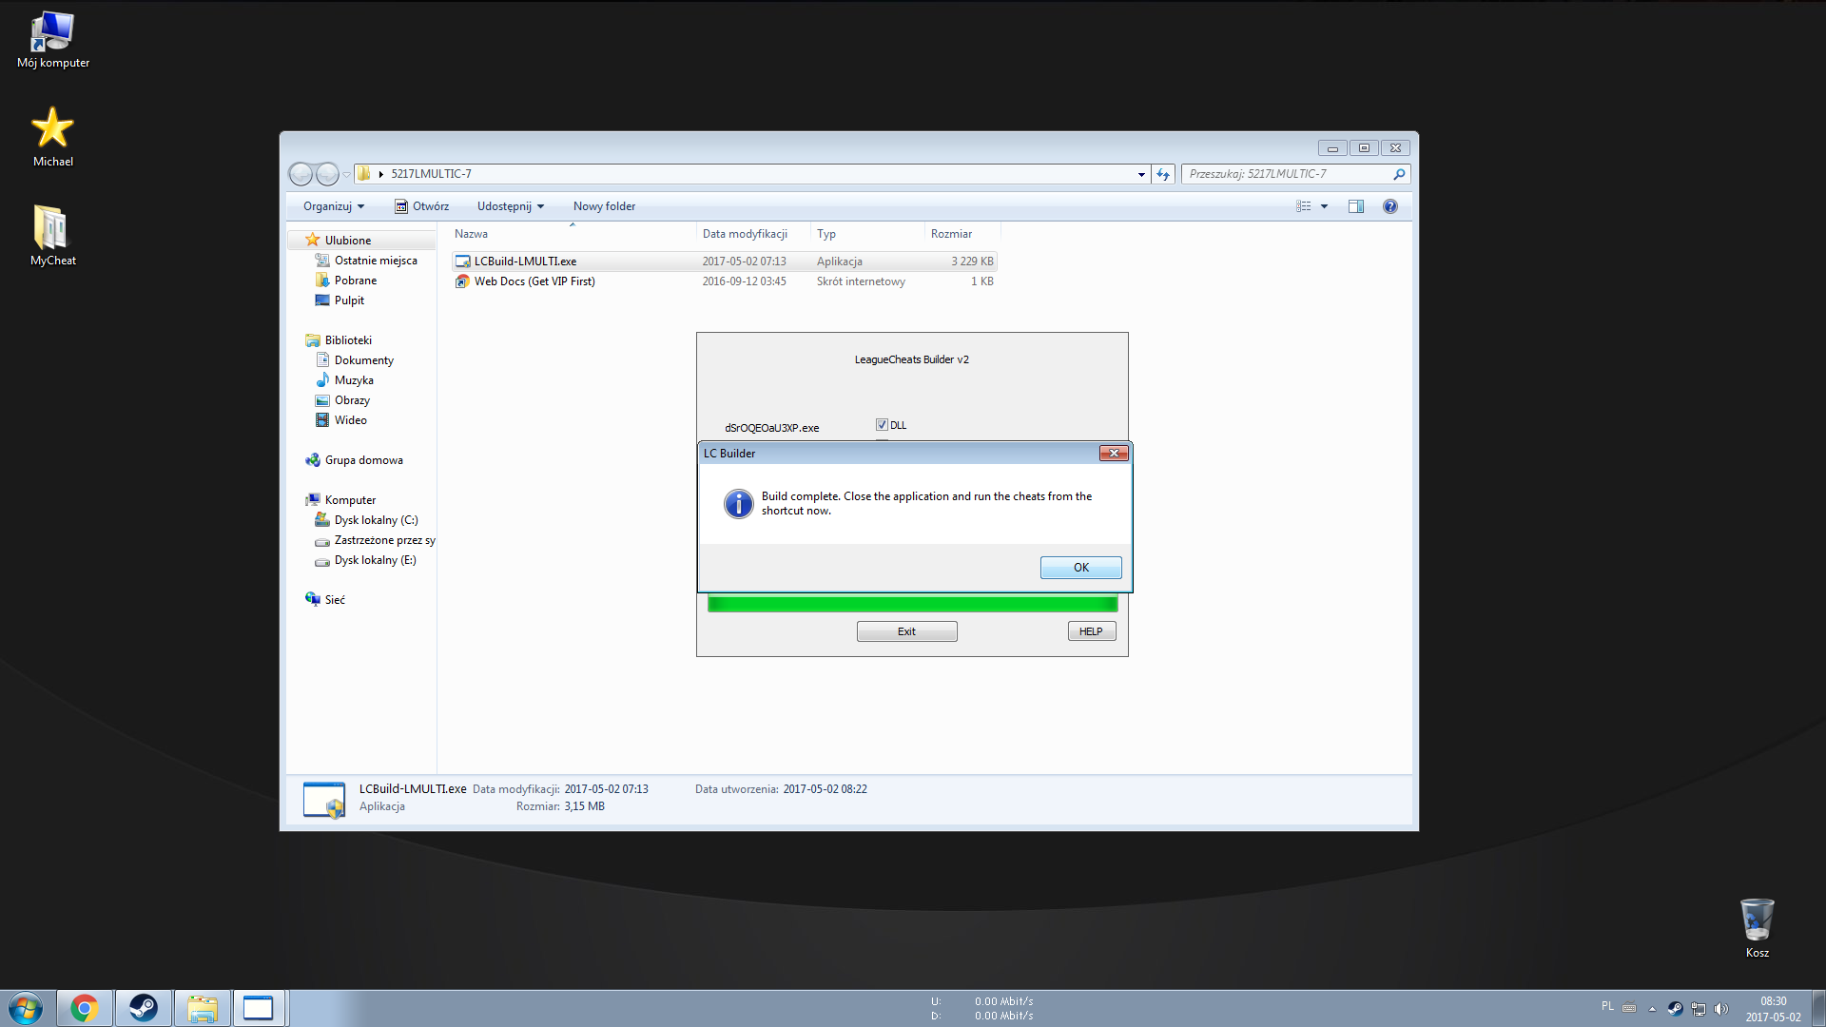Open Dysk lokalny (C:)
This screenshot has height=1027, width=1826.
[x=376, y=520]
